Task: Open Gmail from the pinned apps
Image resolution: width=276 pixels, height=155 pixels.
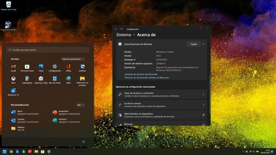Action: (13, 68)
